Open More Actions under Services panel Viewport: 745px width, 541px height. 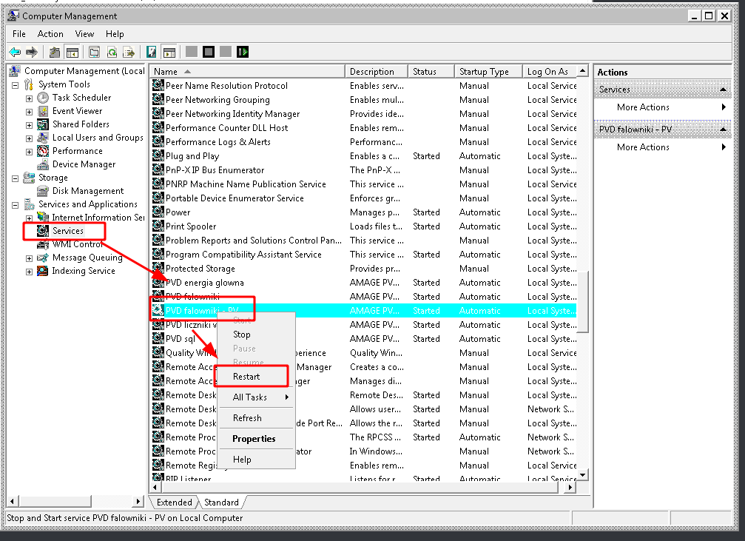tap(643, 107)
